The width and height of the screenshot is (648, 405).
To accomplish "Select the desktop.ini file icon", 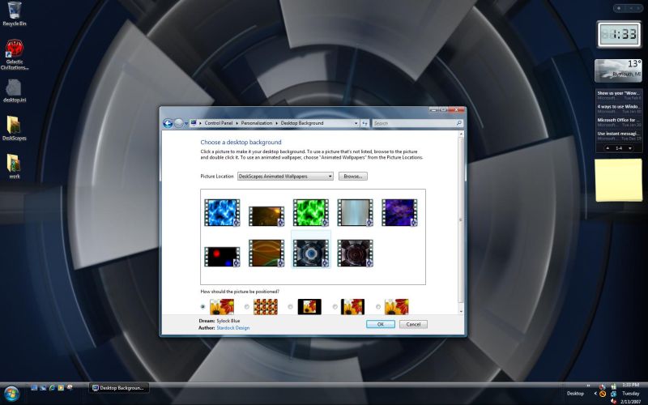I will point(15,90).
